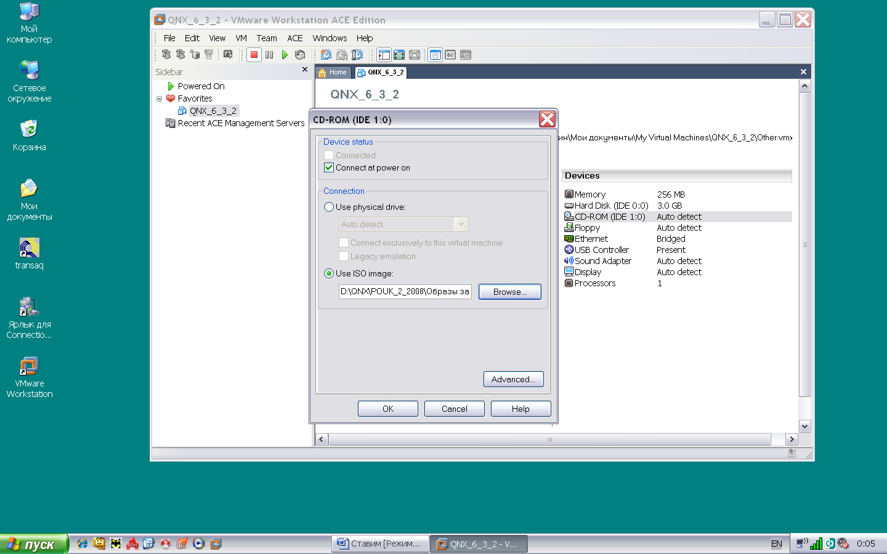This screenshot has width=887, height=554.
Task: Click the VMware icon in the Quick Launch bar
Action: coord(216,544)
